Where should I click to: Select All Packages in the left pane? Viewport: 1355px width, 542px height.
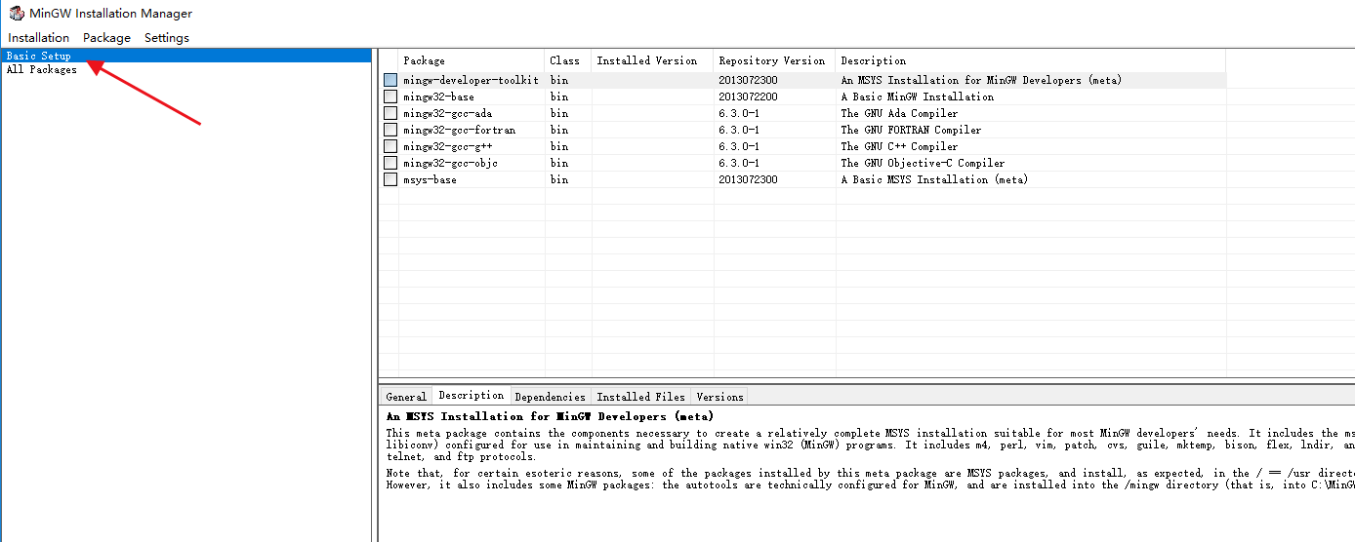click(42, 69)
